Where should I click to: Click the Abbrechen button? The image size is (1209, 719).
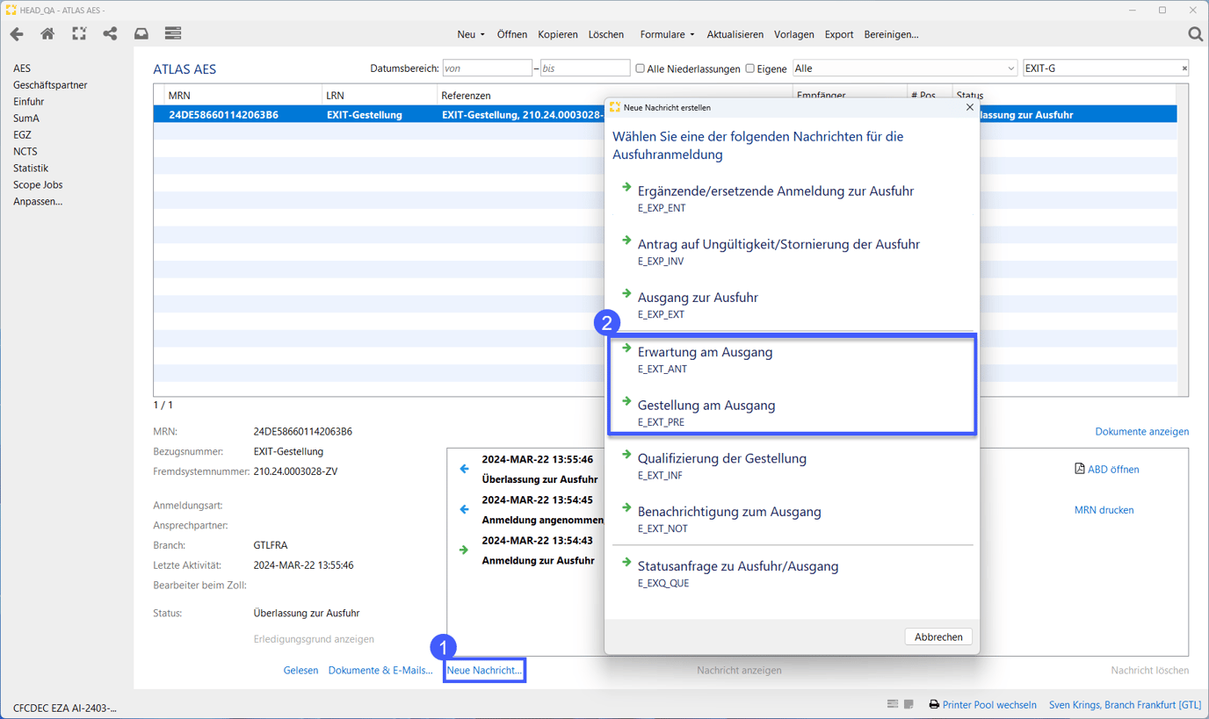click(x=938, y=637)
